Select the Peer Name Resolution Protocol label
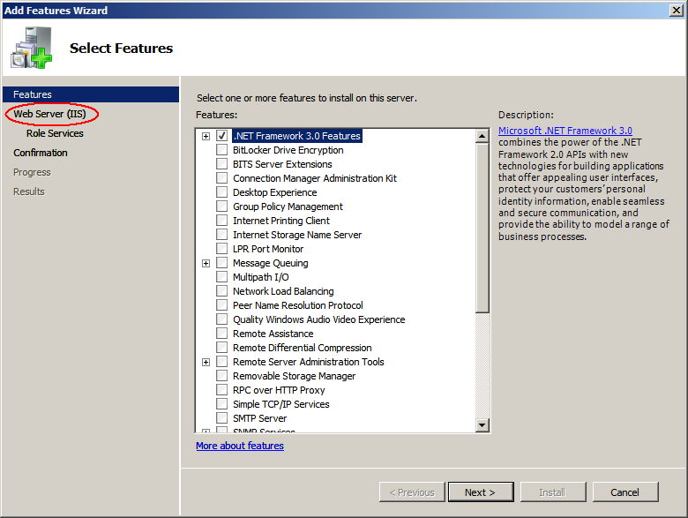This screenshot has width=688, height=518. pos(298,305)
